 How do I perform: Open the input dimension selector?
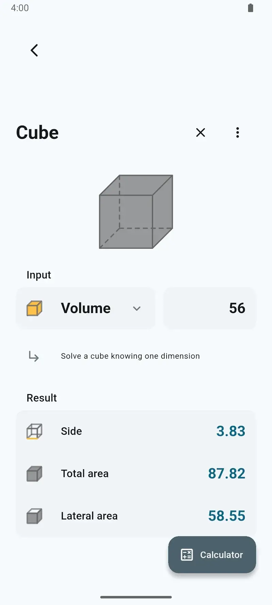pos(85,308)
